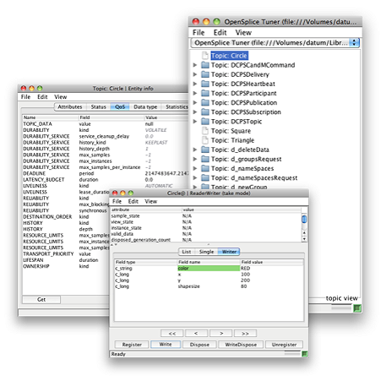
Task: Click the attribute list scrollbar thumb
Action: 304,219
